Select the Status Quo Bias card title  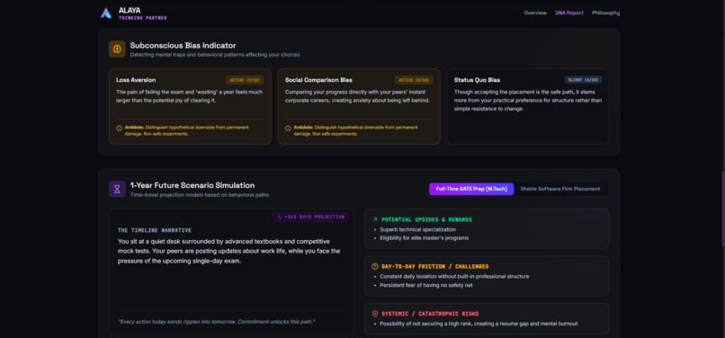pyautogui.click(x=477, y=80)
